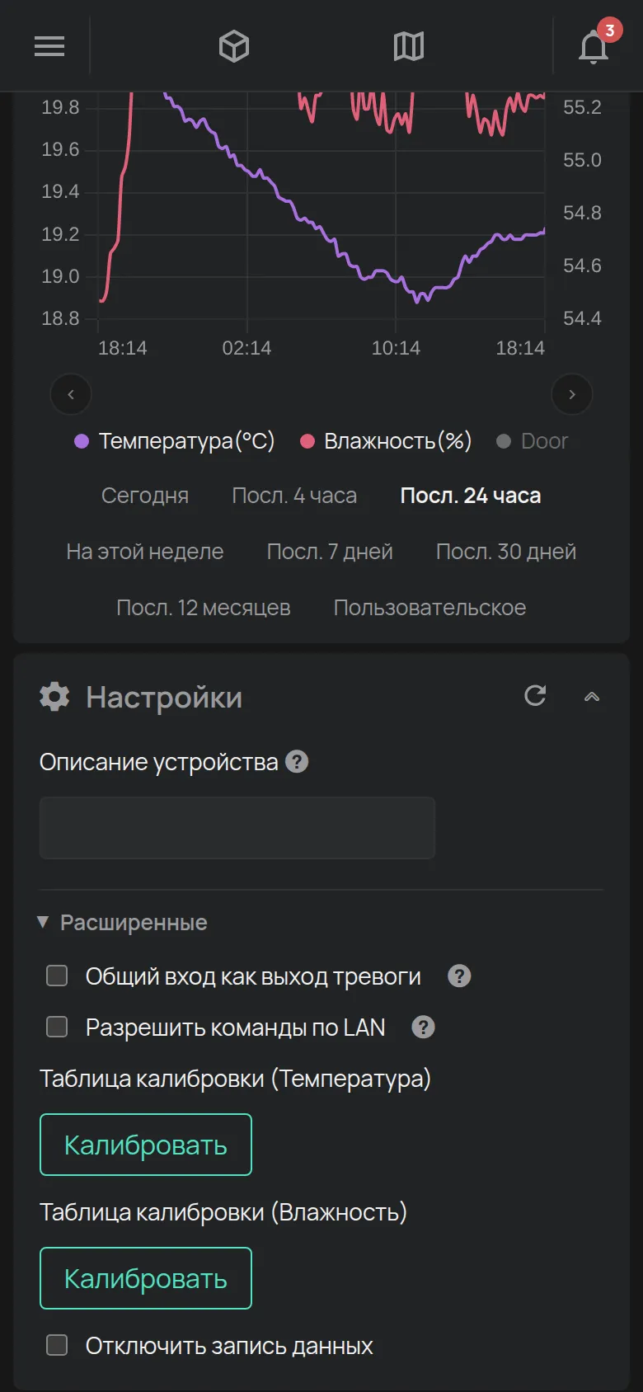Click the Настройки section title
The height and width of the screenshot is (1392, 643).
[x=164, y=698]
